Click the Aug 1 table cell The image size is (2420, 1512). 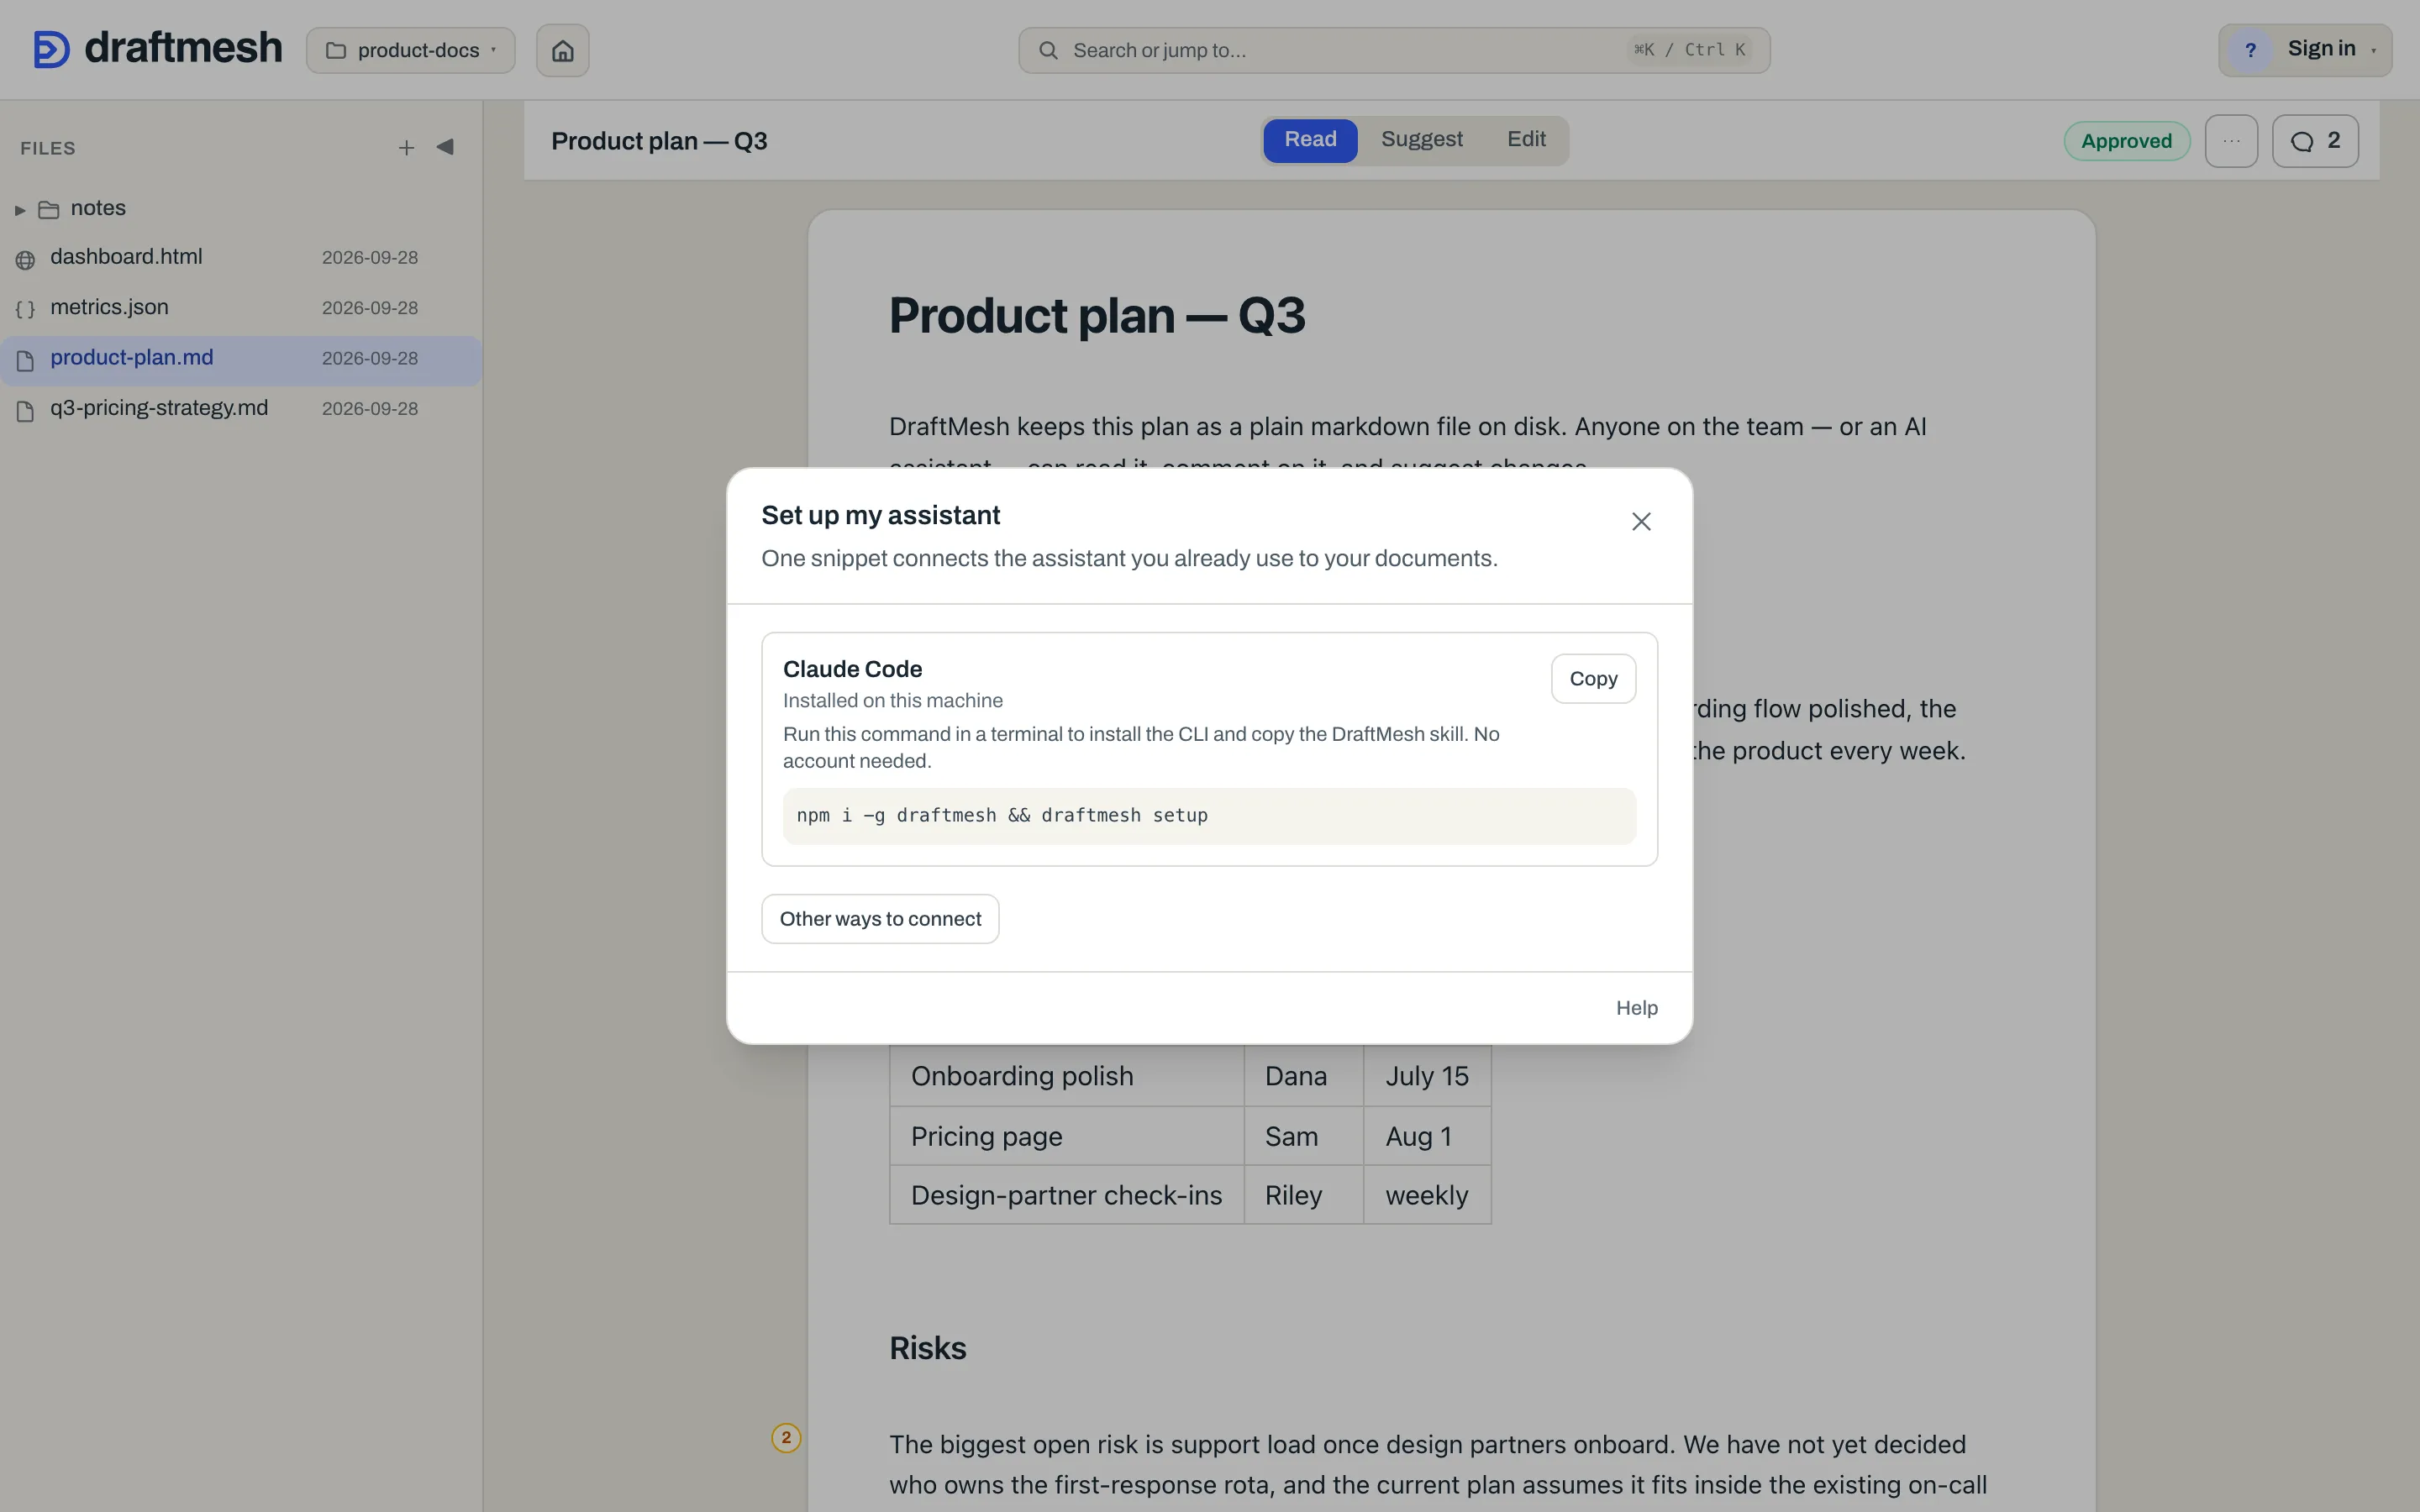1427,1136
